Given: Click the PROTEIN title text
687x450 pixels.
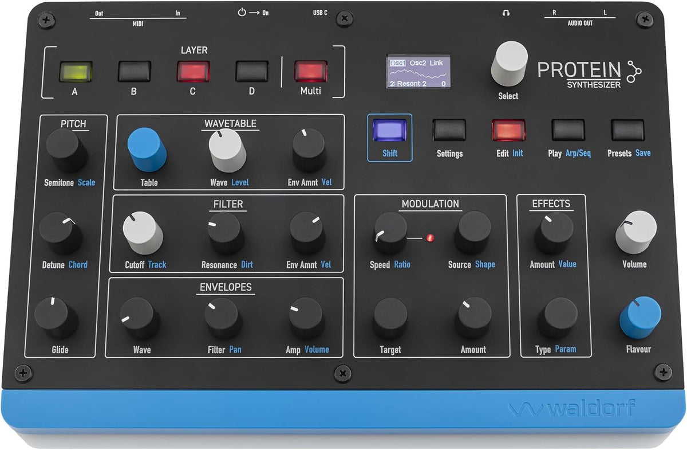Looking at the screenshot, I should tap(579, 71).
